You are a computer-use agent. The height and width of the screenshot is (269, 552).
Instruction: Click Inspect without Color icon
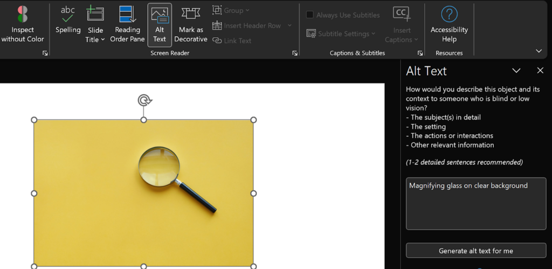[23, 15]
